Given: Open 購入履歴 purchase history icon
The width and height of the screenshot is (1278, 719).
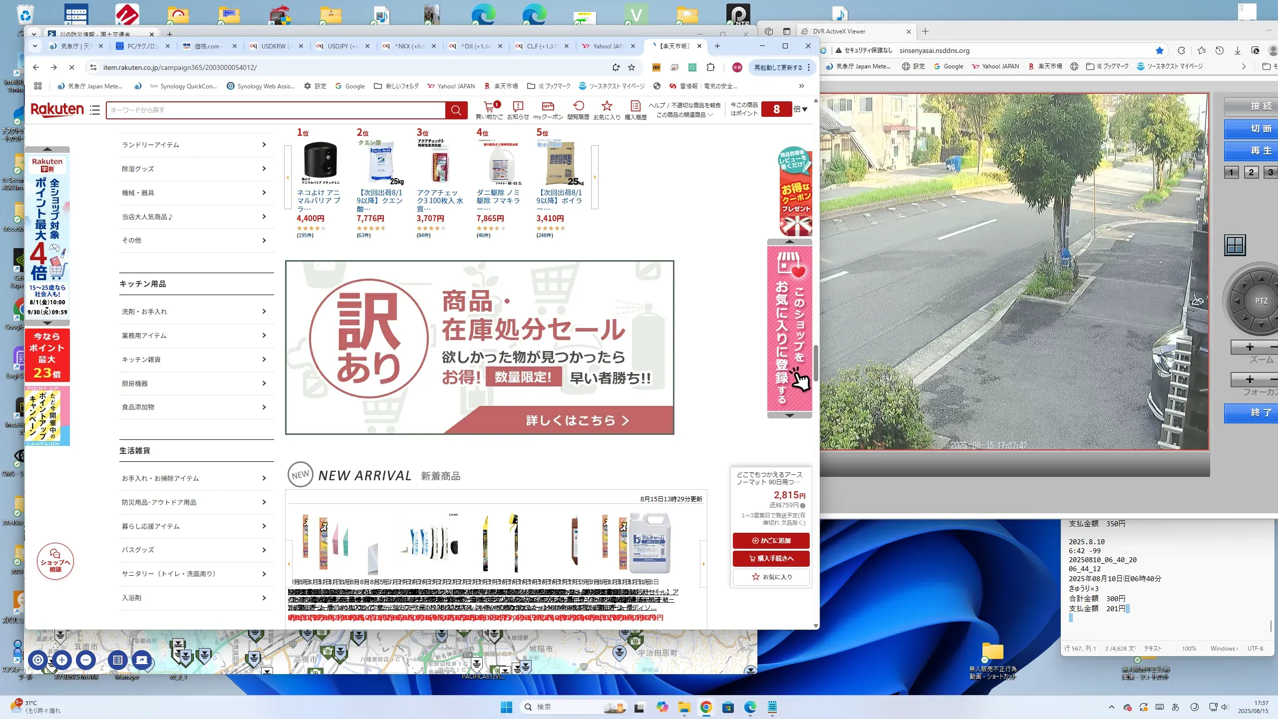Looking at the screenshot, I should [x=635, y=106].
